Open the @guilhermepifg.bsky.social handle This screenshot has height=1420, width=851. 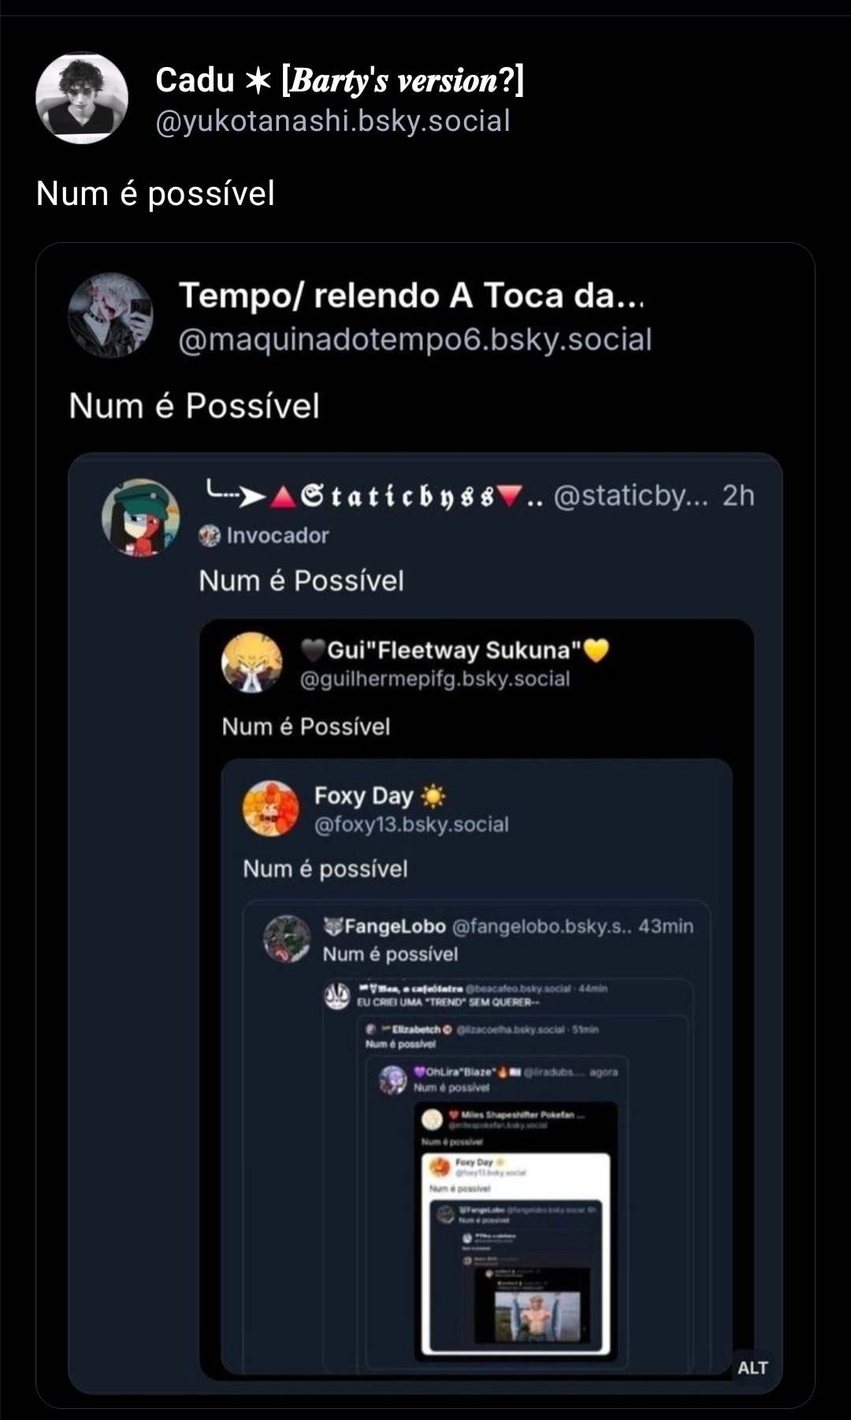pos(435,679)
